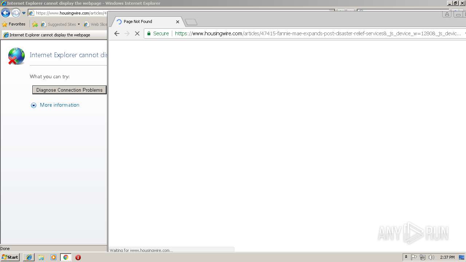The width and height of the screenshot is (466, 262).
Task: Restore down the Internet Explorer window
Action: point(455,3)
